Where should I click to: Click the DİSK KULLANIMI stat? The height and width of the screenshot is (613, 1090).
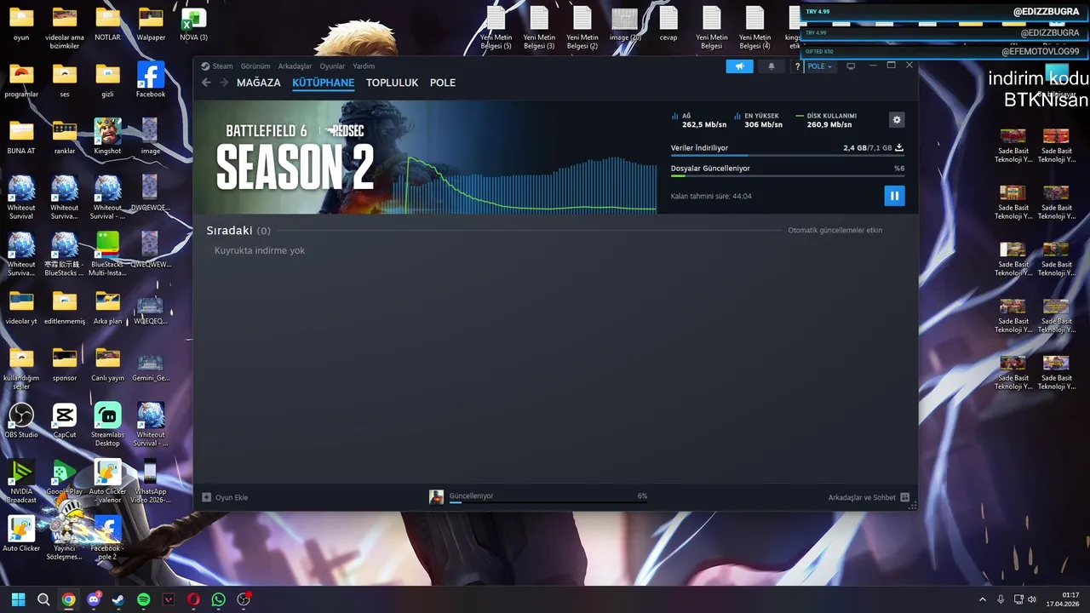pos(828,120)
